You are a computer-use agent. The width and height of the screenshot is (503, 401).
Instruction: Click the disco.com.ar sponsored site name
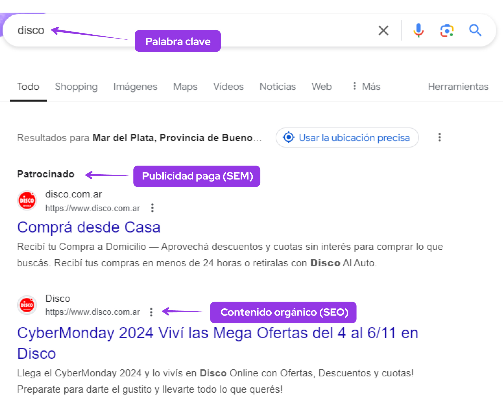coord(73,194)
